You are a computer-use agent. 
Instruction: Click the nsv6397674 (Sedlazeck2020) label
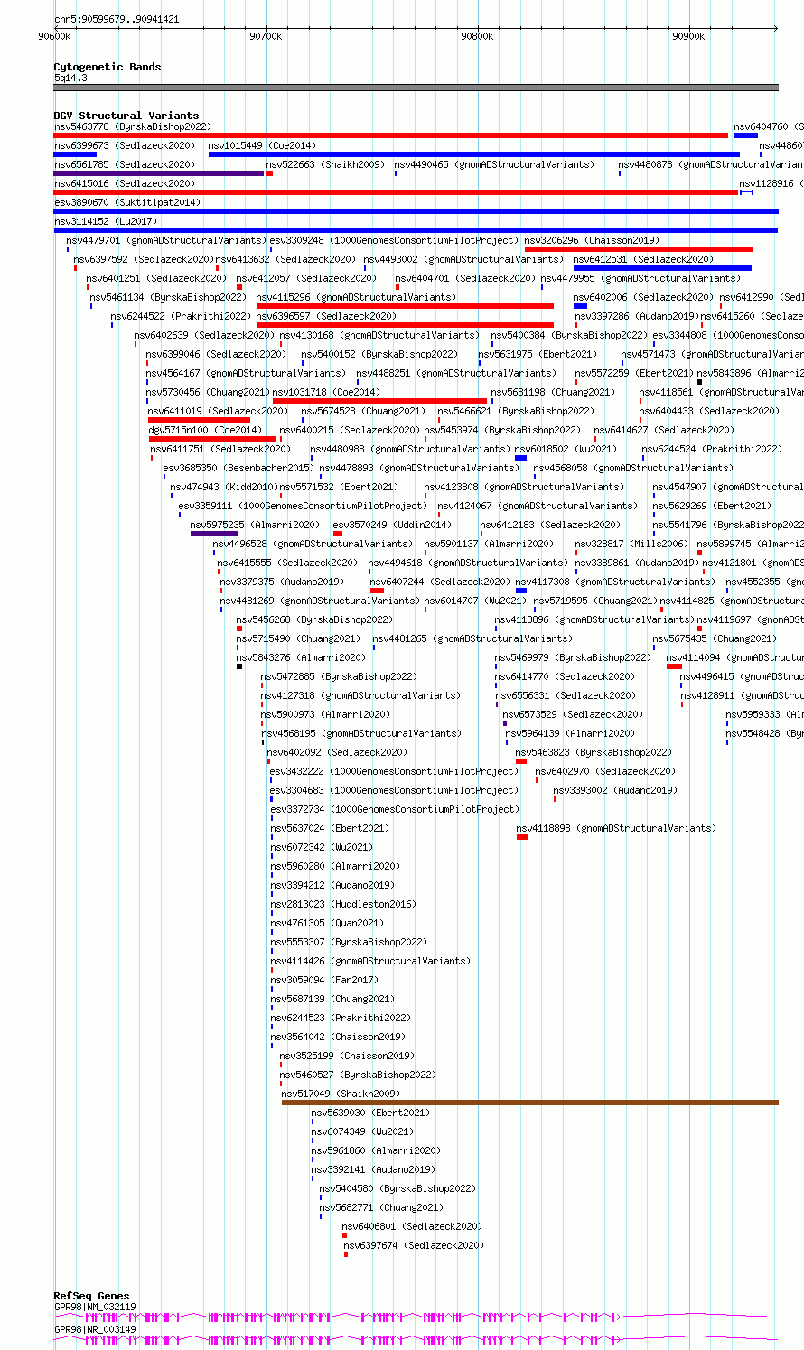[x=414, y=1245]
